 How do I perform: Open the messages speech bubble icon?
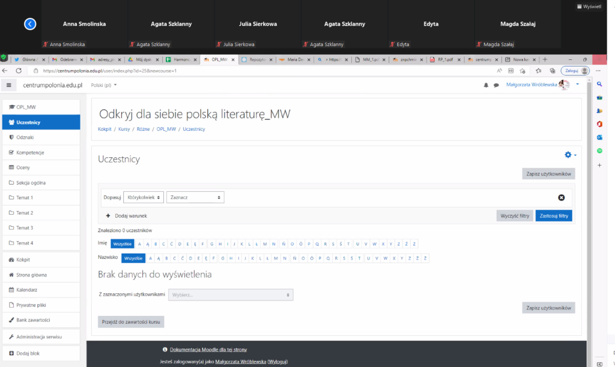pos(496,85)
